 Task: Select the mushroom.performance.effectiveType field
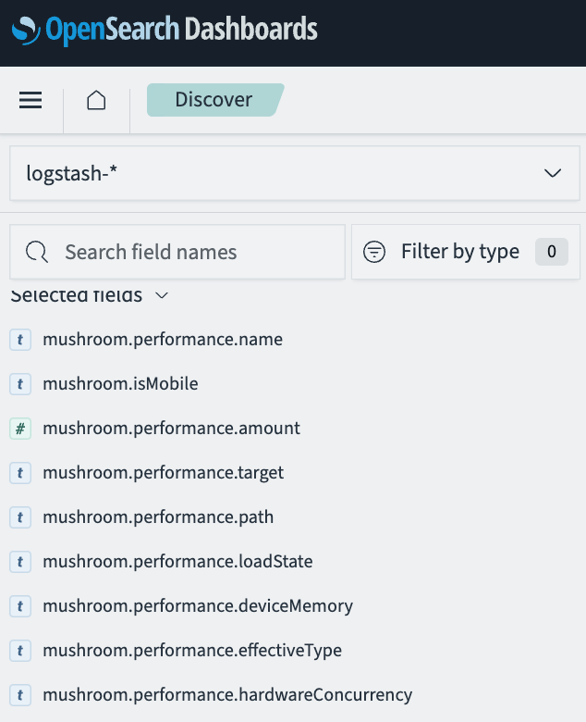coord(192,651)
